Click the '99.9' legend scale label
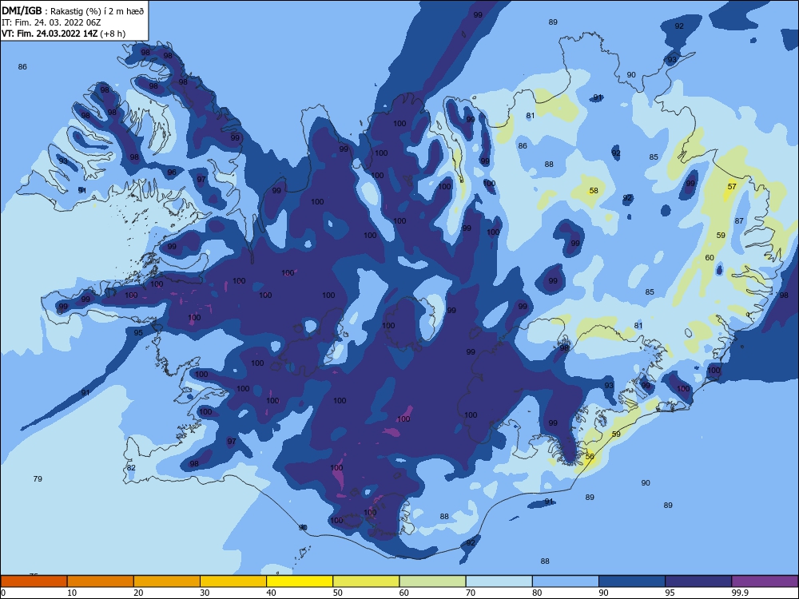 coord(740,593)
